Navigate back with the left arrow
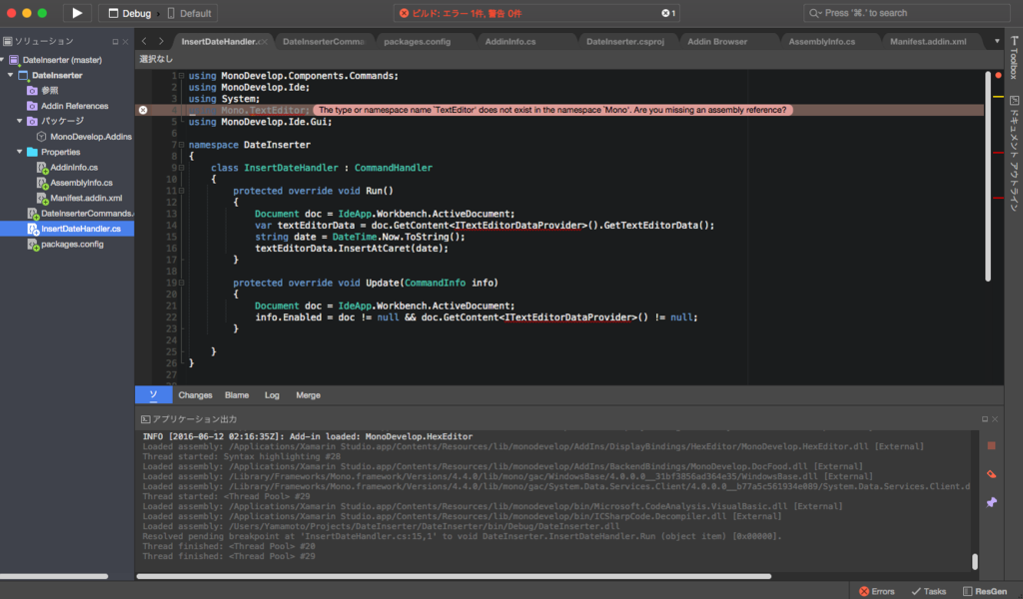The height and width of the screenshot is (599, 1023). (144, 41)
